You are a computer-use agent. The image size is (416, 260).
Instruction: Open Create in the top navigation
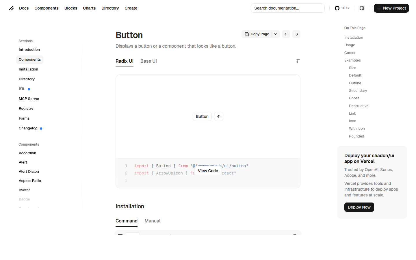[x=131, y=8]
